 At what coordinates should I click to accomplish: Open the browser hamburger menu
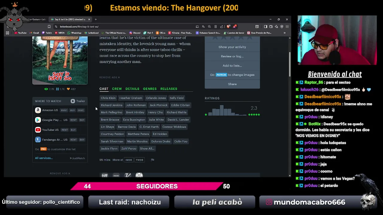tap(287, 27)
